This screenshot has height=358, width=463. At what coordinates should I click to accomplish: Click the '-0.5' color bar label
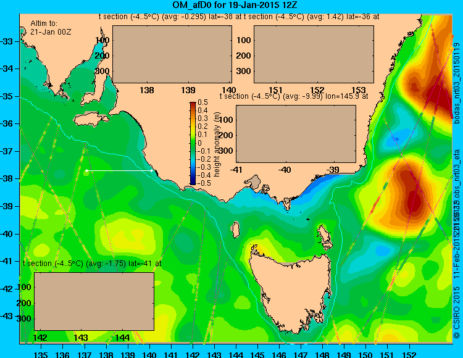tap(204, 183)
